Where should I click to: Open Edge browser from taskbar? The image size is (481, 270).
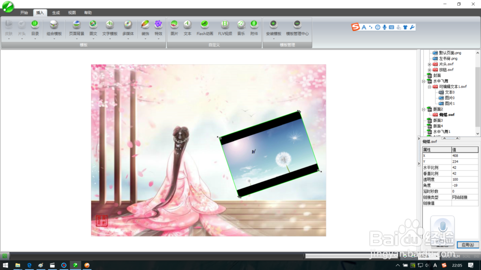click(29, 265)
